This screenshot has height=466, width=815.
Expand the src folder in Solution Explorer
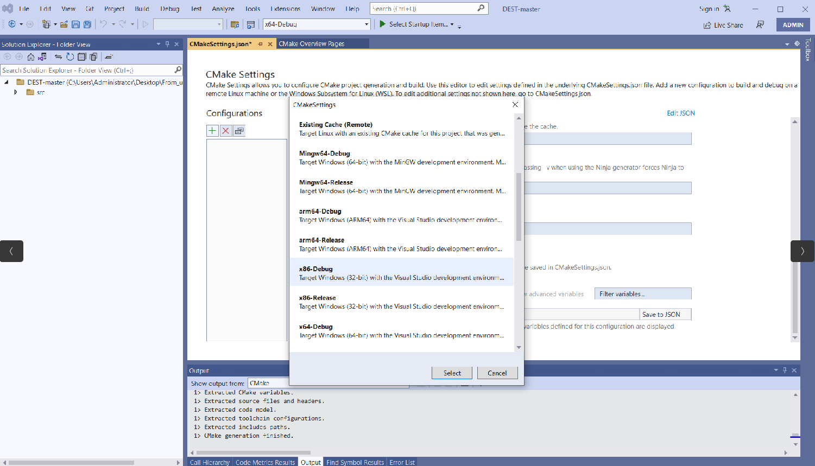(16, 92)
